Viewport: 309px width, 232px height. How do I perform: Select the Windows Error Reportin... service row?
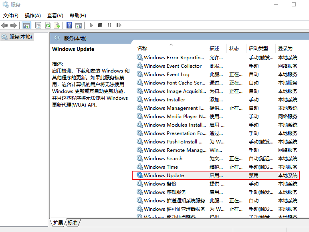[218, 58]
